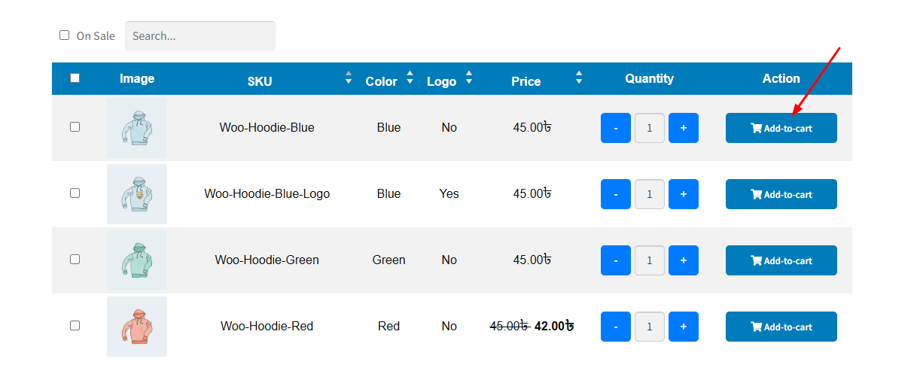Click the Woo-Hoodie-Blue-Logo hoodie thumbnail
Screen dimensions: 920x377
click(x=137, y=194)
